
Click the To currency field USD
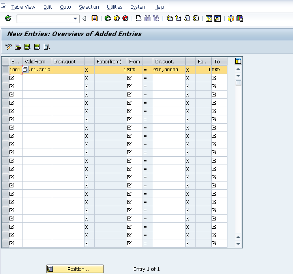coord(219,70)
